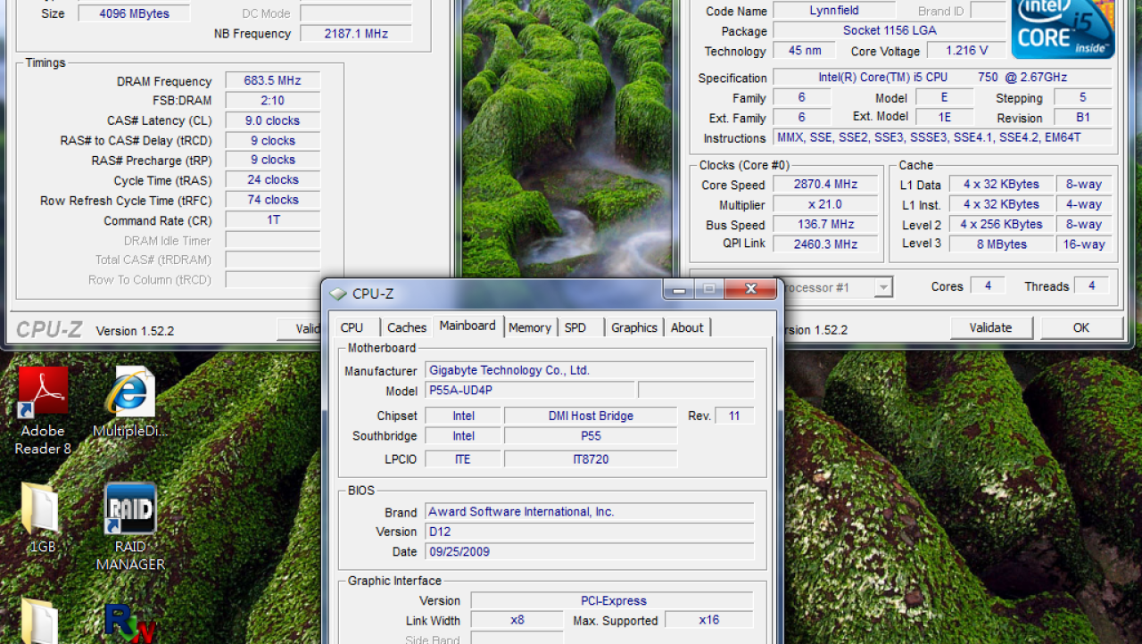This screenshot has height=644, width=1142.
Task: Click OK in the CPU window
Action: (x=1081, y=327)
